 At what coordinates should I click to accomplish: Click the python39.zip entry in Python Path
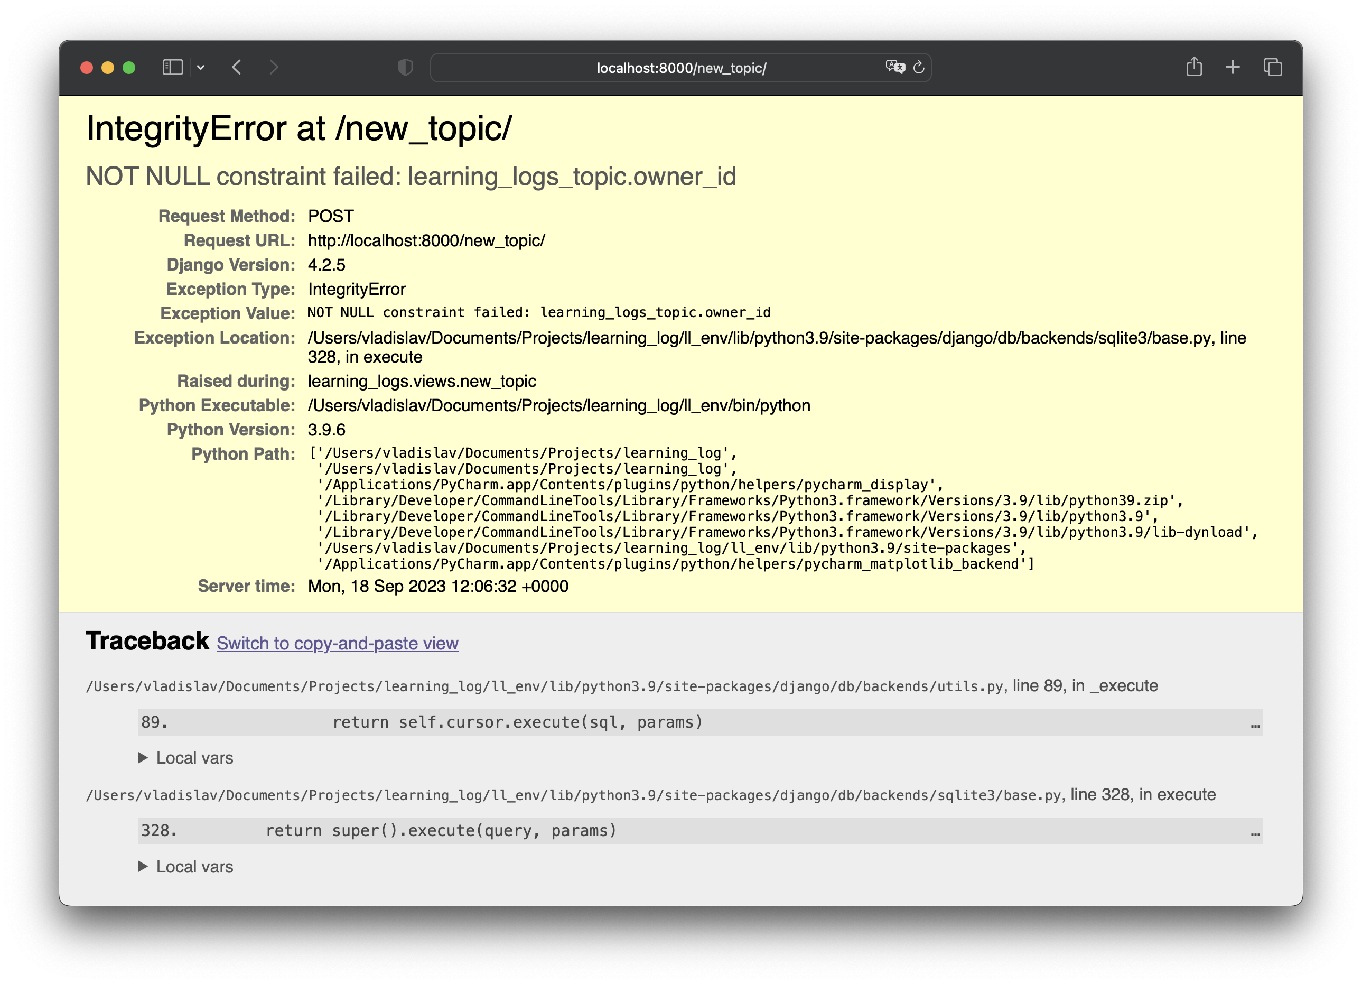(750, 500)
